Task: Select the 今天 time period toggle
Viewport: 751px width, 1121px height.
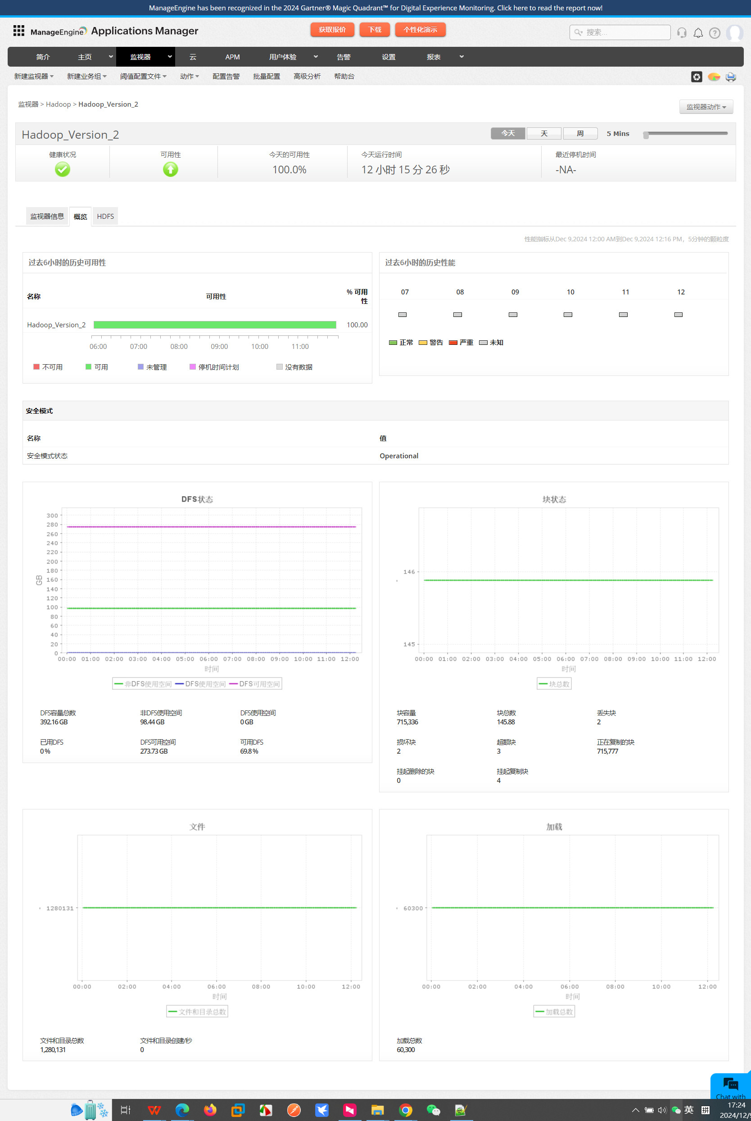Action: coord(508,133)
